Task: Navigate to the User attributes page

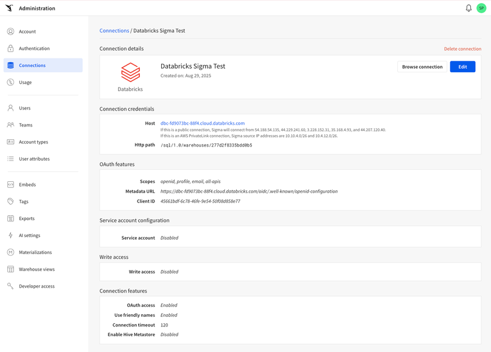Action: click(x=34, y=159)
